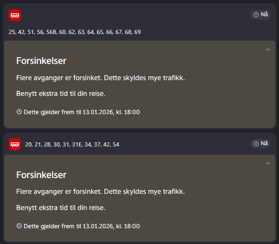279x244 pixels.
Task: Click the Forsinkelser heading under lines 25–69
Action: (41, 61)
